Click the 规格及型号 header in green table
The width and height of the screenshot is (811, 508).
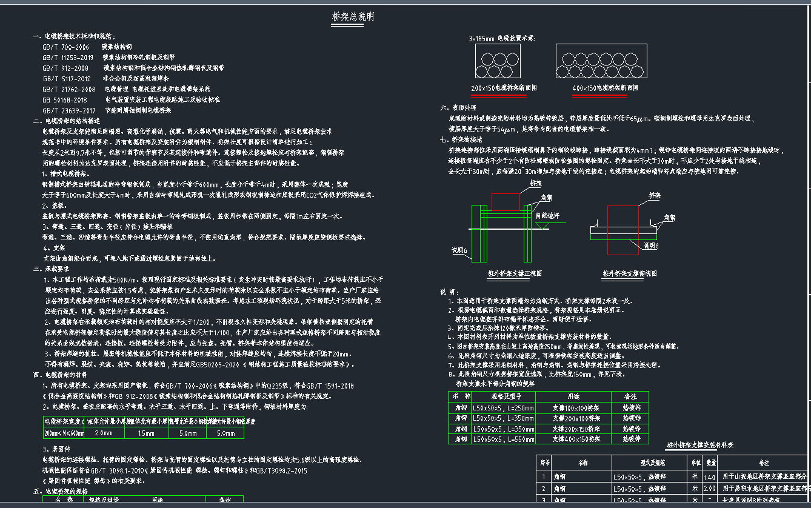[503, 396]
